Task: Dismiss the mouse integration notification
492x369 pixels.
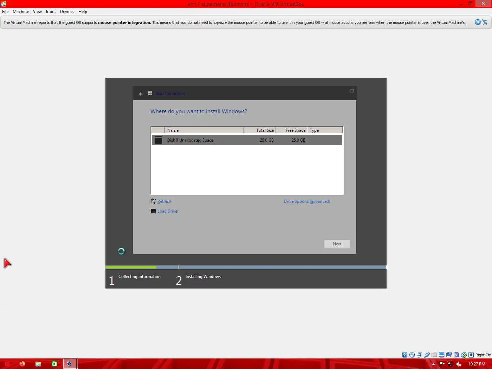Action: click(x=478, y=22)
